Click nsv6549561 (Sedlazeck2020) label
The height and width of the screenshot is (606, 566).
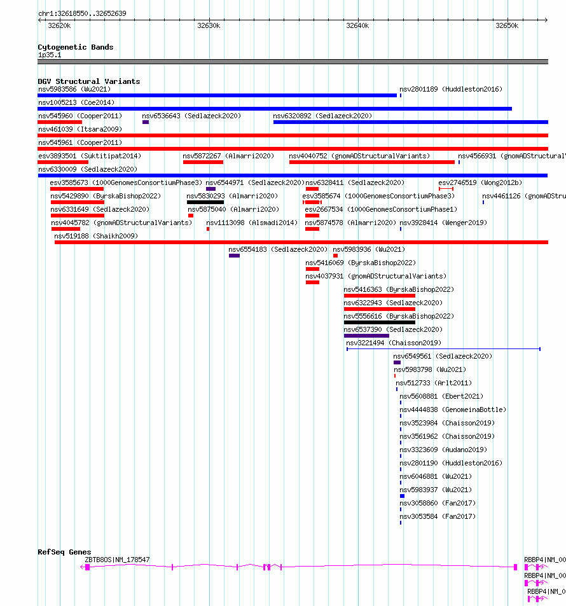pyautogui.click(x=443, y=356)
